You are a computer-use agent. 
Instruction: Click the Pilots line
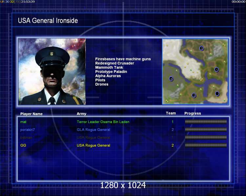pyautogui.click(x=100, y=80)
